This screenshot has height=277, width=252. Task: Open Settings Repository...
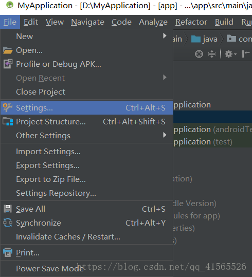pyautogui.click(x=86, y=193)
